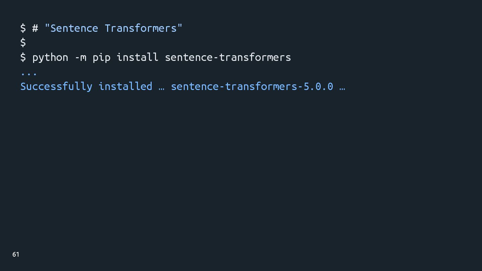
Task: Select sentence-transformers package name in the command line
Action: [x=228, y=57]
